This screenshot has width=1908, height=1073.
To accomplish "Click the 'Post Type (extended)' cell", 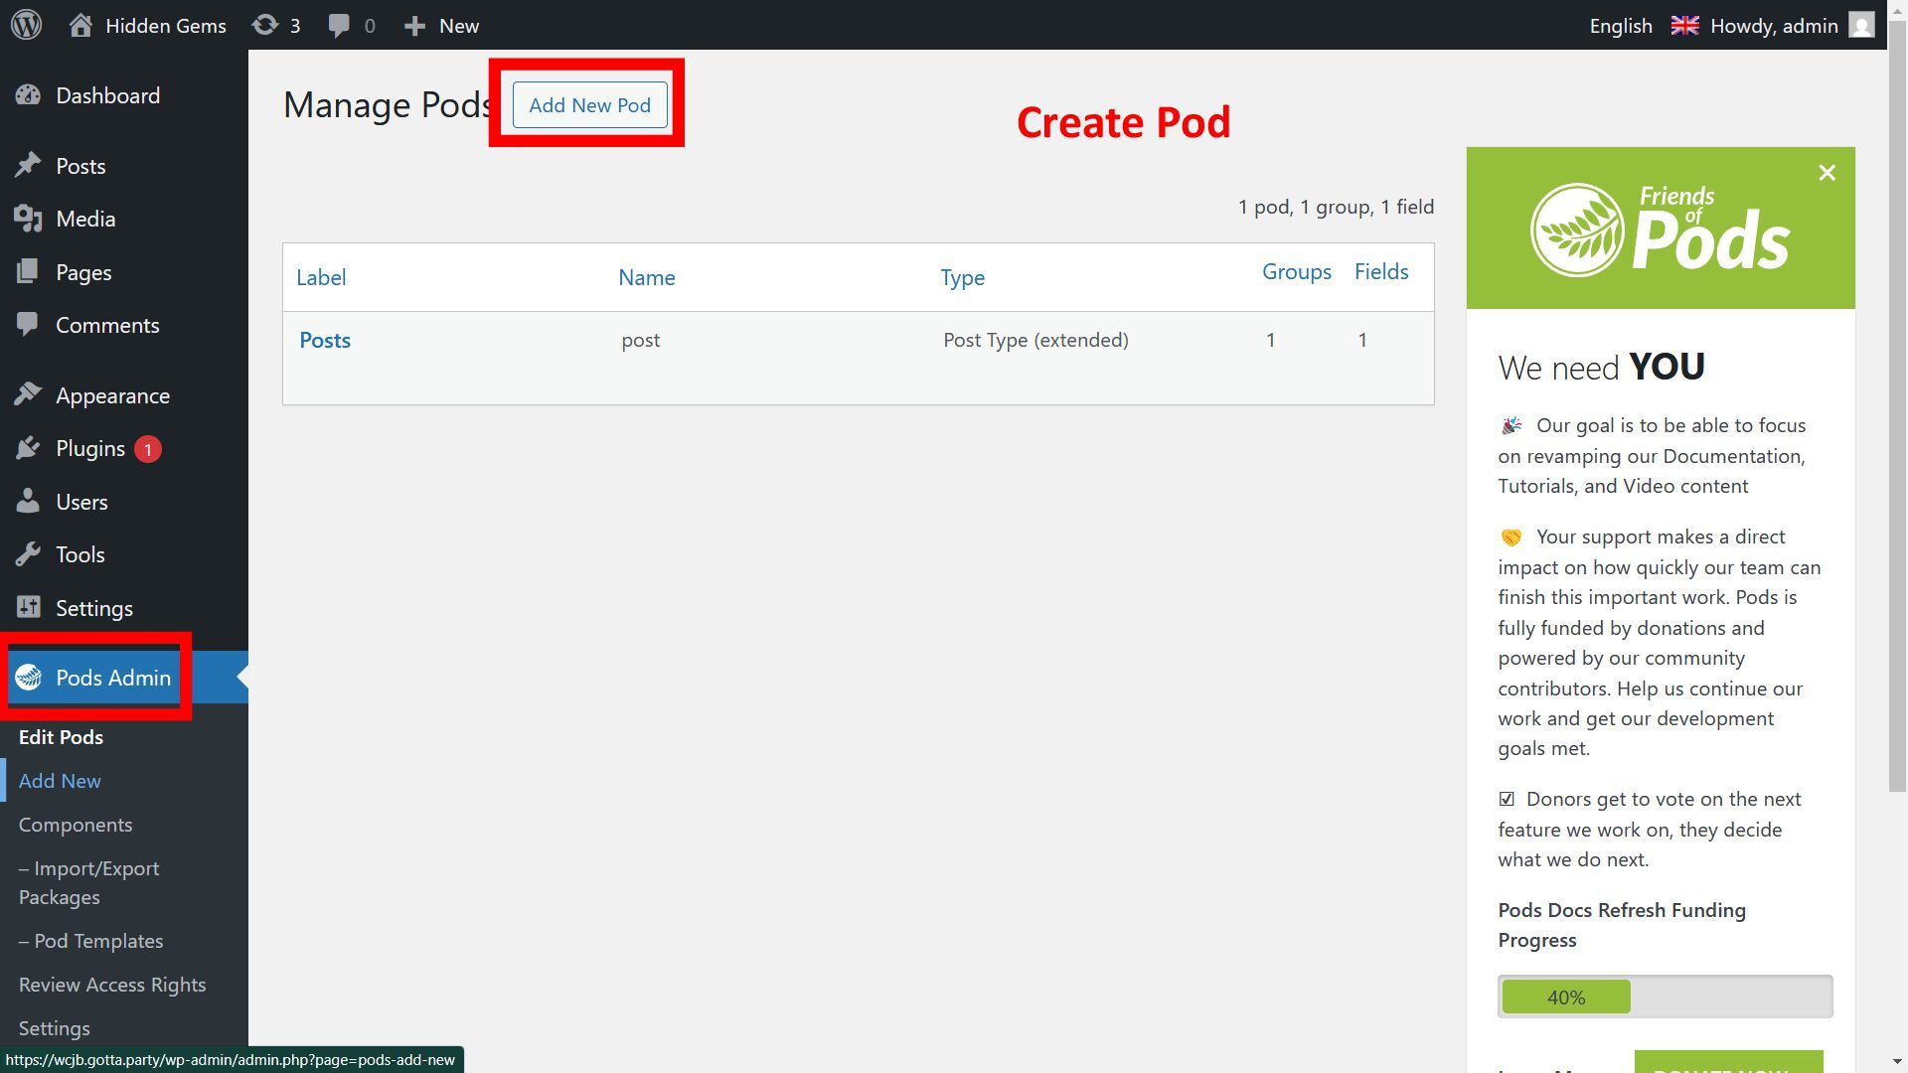I will pos(1035,340).
